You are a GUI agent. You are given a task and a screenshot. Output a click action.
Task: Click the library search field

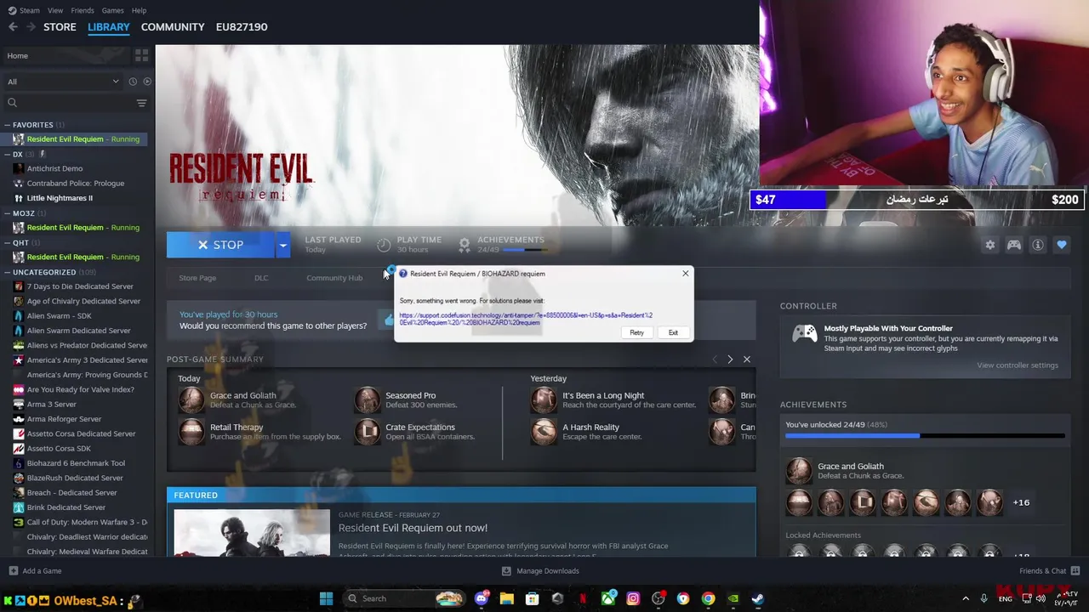click(x=70, y=103)
